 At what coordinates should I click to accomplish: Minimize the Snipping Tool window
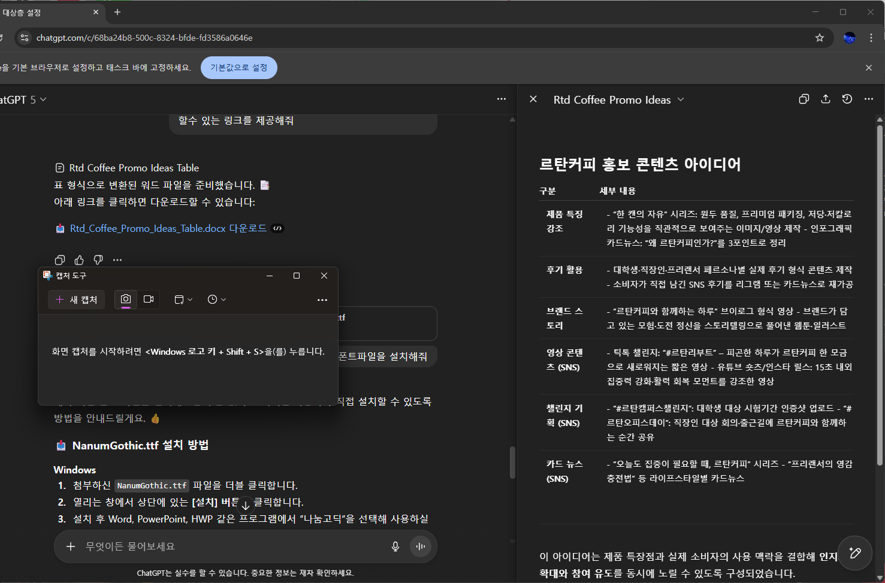click(x=270, y=276)
